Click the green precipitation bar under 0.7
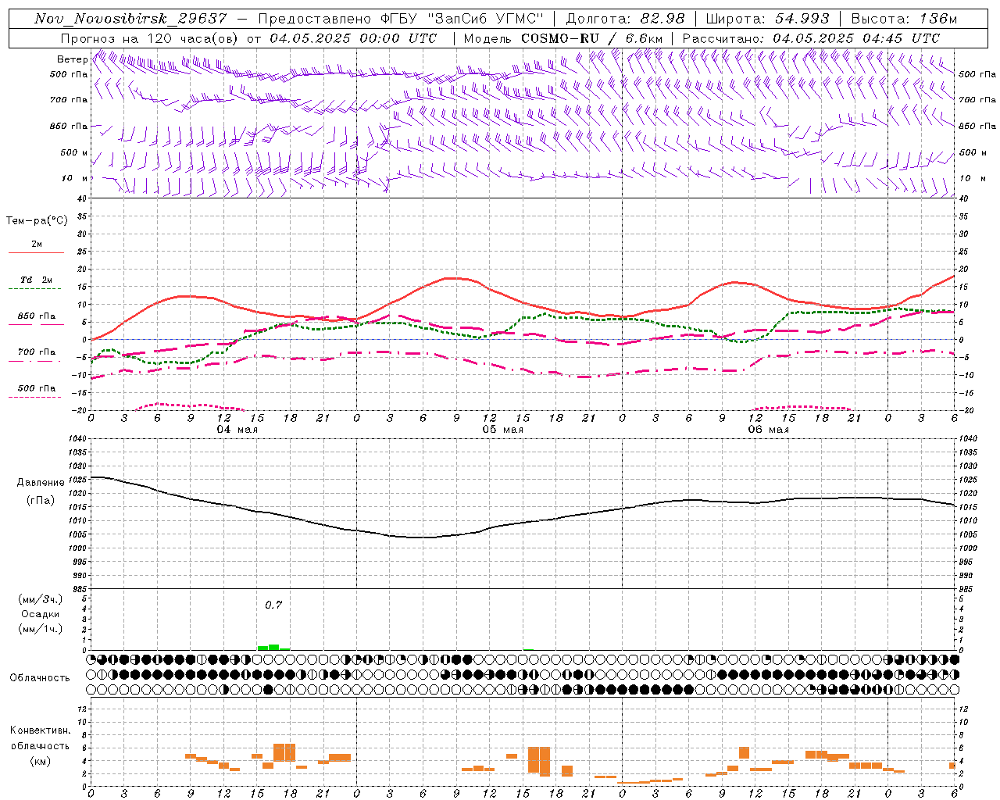The image size is (1000, 800). point(273,648)
